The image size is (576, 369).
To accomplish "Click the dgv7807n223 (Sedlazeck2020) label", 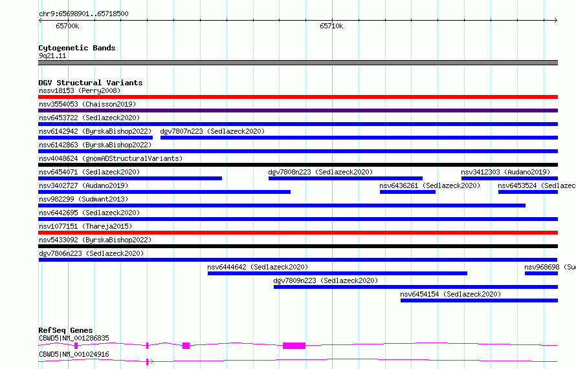I will tap(212, 131).
